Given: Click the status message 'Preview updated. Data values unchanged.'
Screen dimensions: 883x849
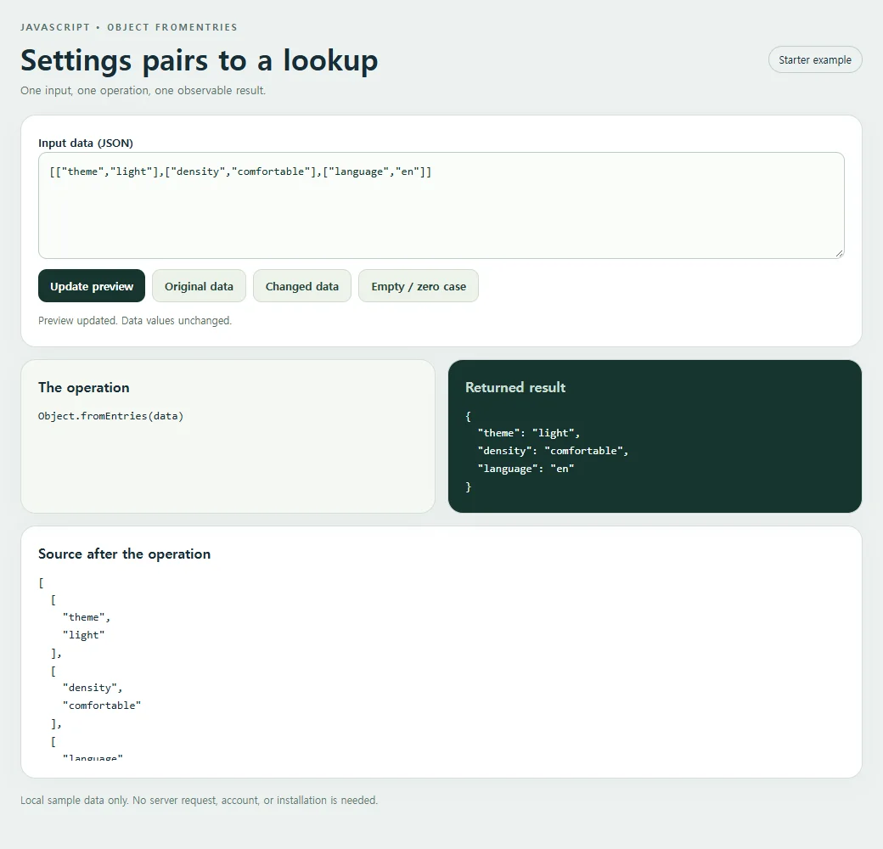Looking at the screenshot, I should [x=135, y=320].
